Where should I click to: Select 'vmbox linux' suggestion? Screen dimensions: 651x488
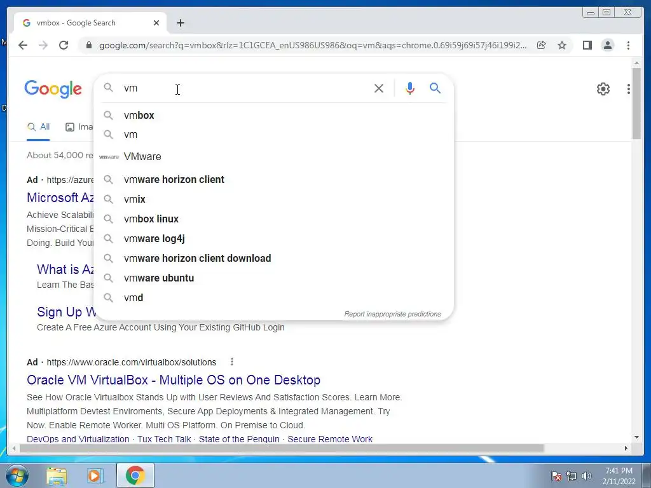[x=274, y=219]
